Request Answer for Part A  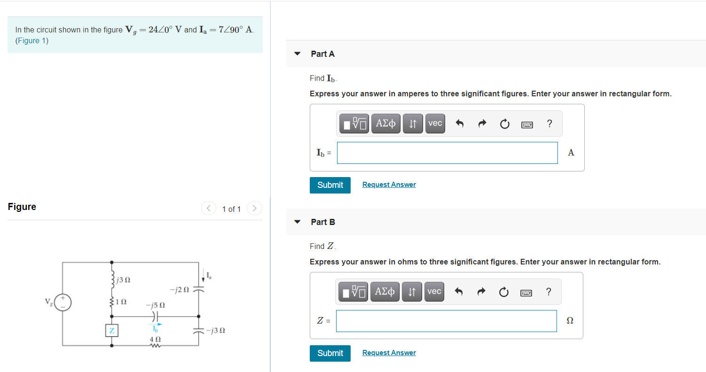[x=389, y=185]
